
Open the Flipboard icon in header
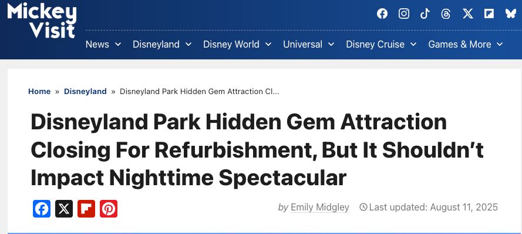pos(489,14)
